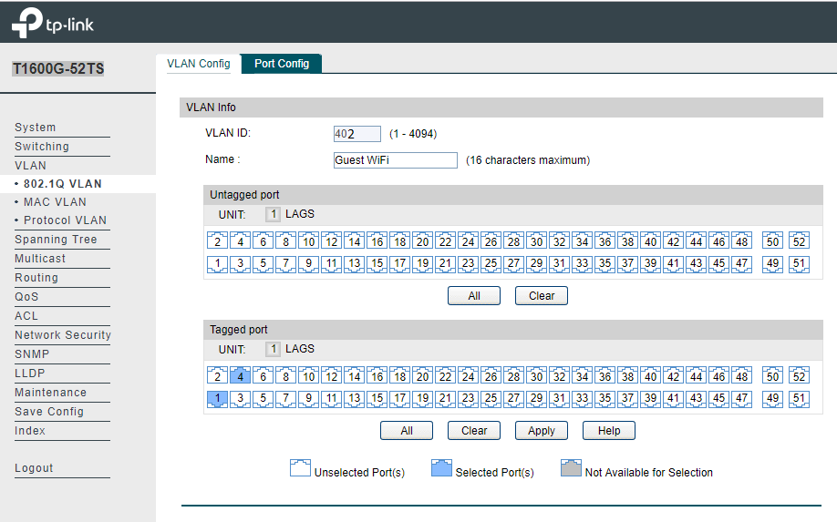This screenshot has height=522, width=837.
Task: Expand the ACL menu
Action: 26,316
